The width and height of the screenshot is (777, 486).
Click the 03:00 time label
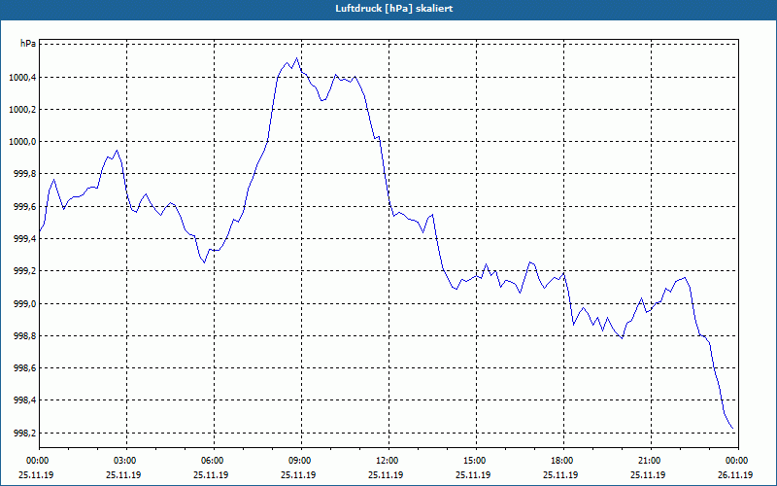(x=127, y=461)
